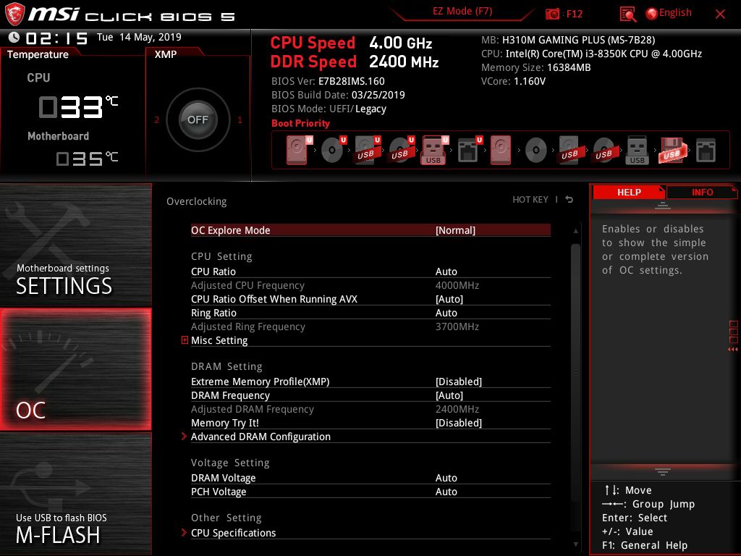Click the BIOS Ver E7B28IMS.160 text

pos(328,81)
